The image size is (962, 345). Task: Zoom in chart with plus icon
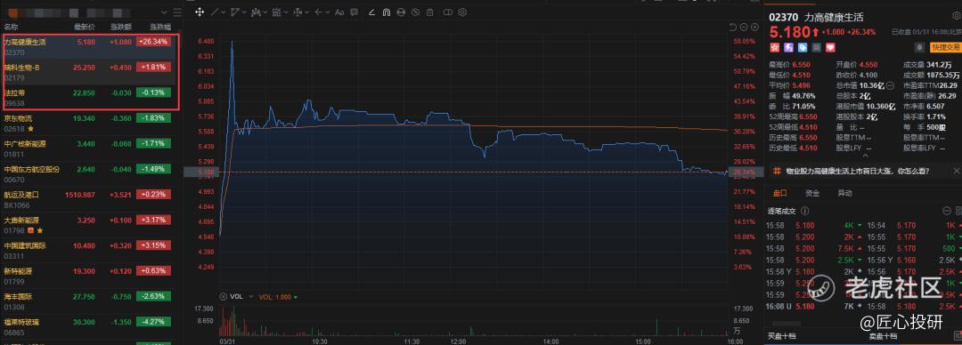point(754,27)
